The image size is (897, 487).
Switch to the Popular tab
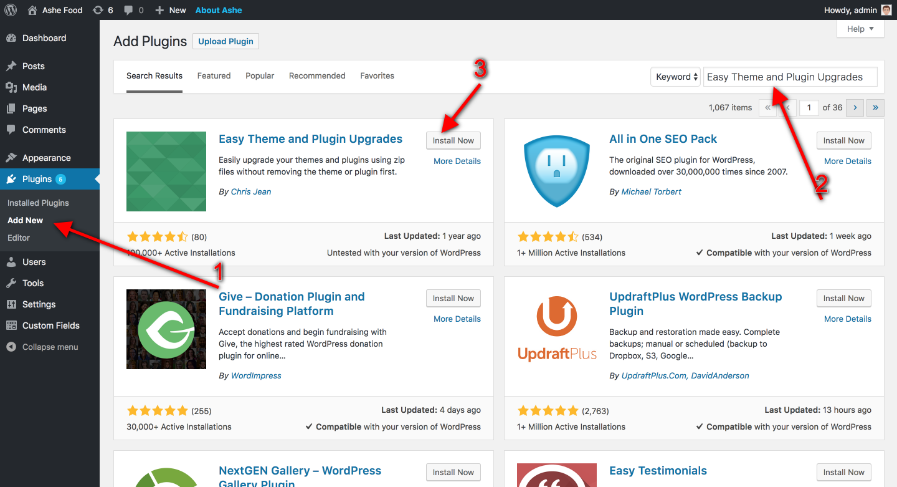coord(260,75)
